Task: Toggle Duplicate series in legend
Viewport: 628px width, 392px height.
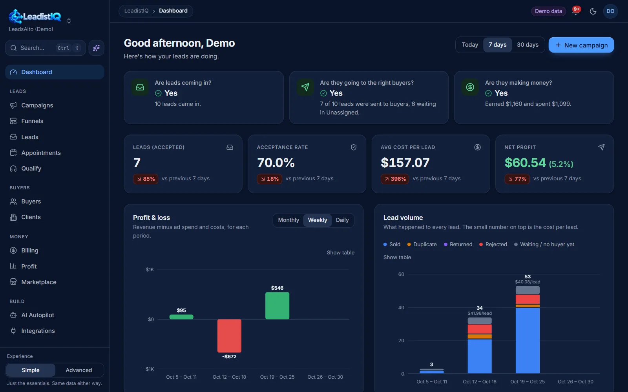Action: 422,244
